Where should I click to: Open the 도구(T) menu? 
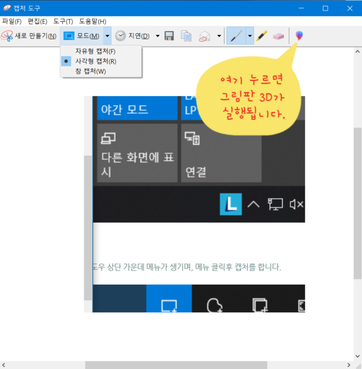tap(63, 21)
